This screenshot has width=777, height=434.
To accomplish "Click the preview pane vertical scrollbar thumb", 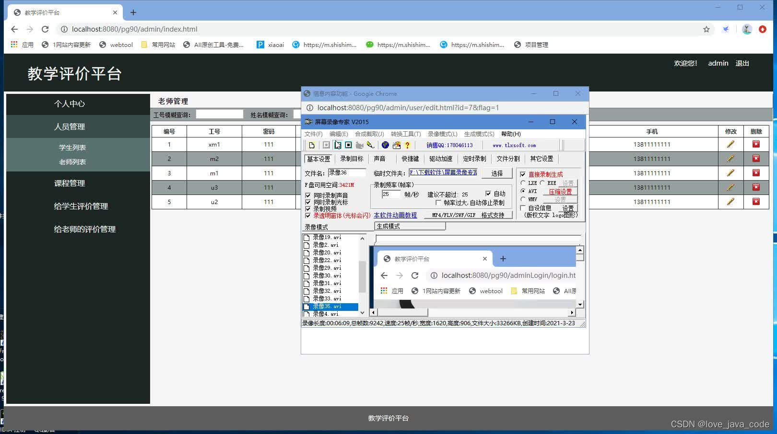I will 580,257.
